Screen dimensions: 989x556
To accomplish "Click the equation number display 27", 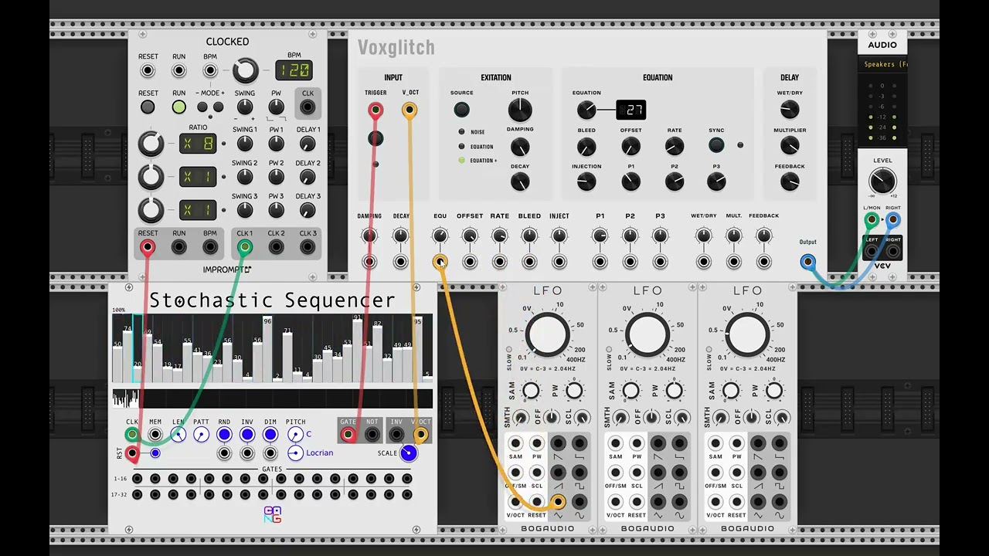I will (630, 110).
